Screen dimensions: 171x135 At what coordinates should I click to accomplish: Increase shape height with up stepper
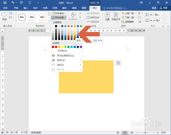pos(162,14)
